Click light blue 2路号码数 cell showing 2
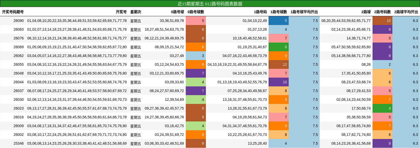Image resolution: width=420 pixels, height=148 pixels. 383,64
